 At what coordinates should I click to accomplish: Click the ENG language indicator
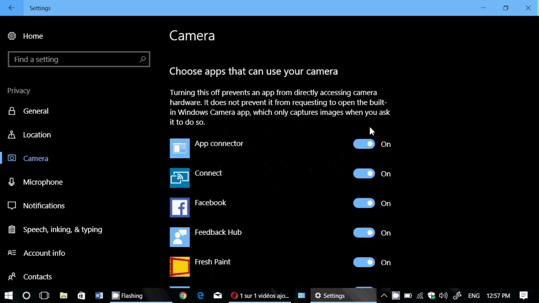click(474, 295)
